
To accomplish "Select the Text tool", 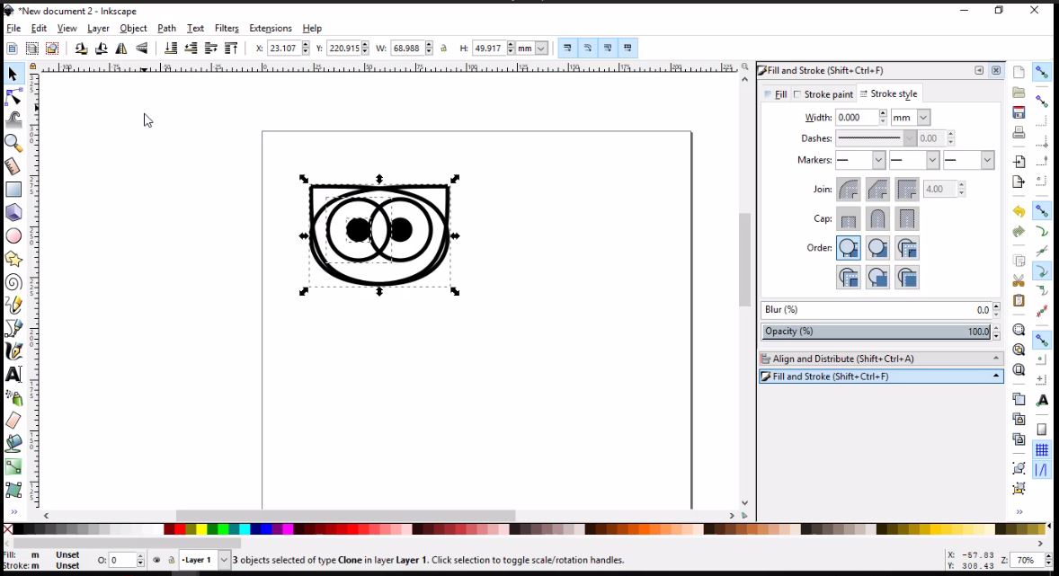I will (13, 374).
